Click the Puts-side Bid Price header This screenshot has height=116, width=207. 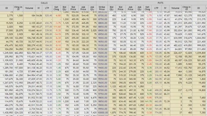click(x=120, y=8)
